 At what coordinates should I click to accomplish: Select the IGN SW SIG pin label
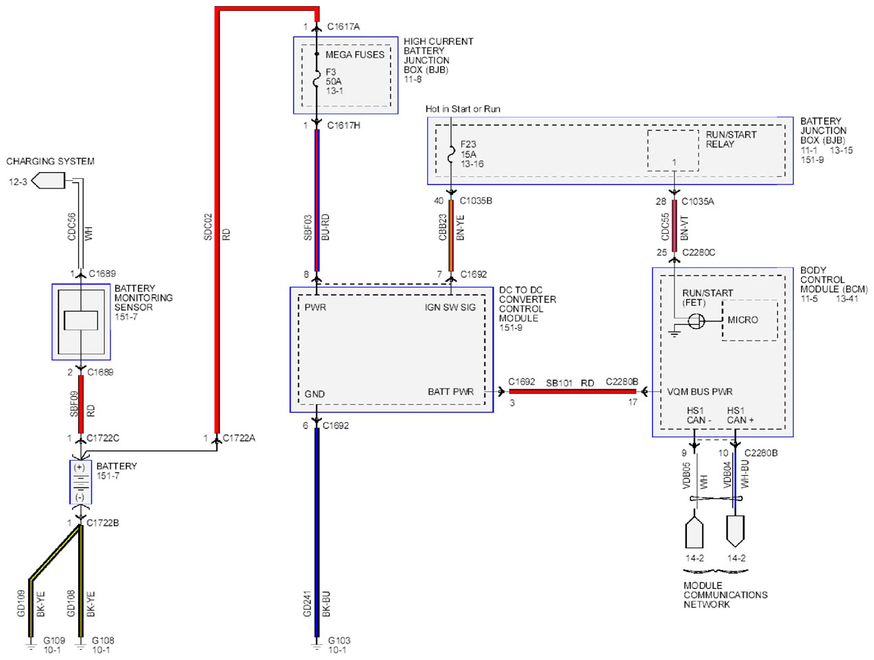click(450, 307)
